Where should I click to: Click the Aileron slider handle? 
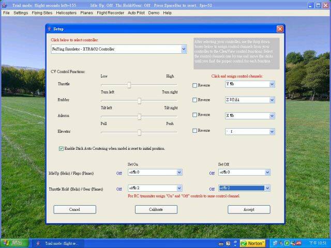[x=139, y=117]
